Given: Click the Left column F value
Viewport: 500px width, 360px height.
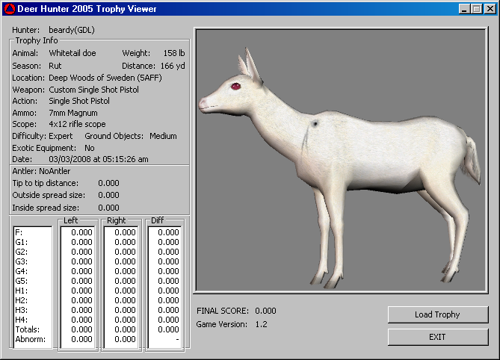Looking at the screenshot, I should coord(81,232).
